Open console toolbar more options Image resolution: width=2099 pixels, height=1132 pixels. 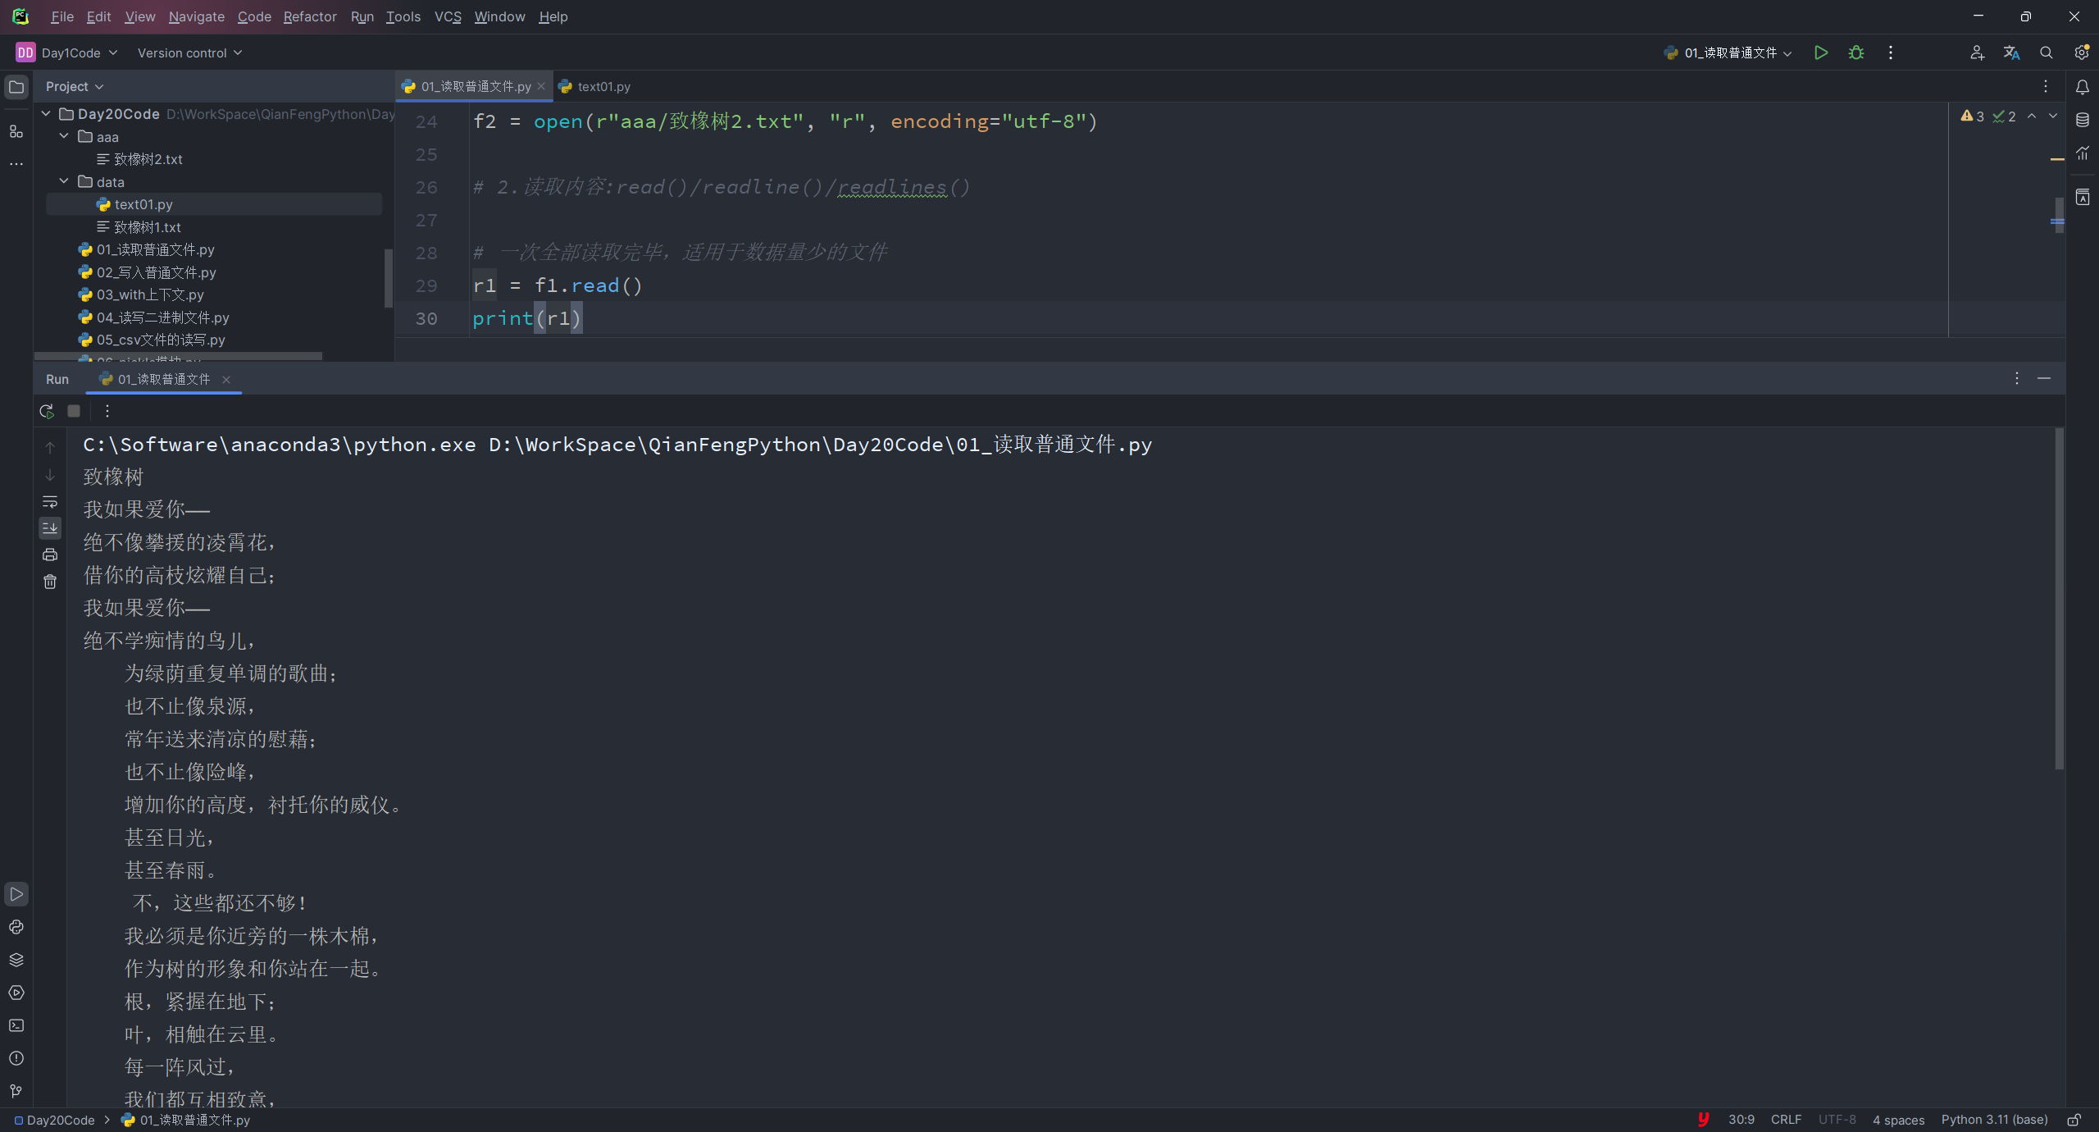(107, 411)
